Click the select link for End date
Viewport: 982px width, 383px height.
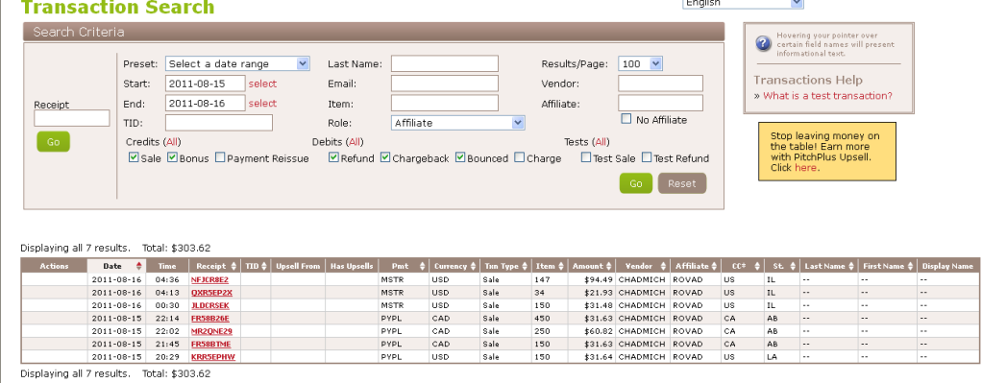[262, 104]
